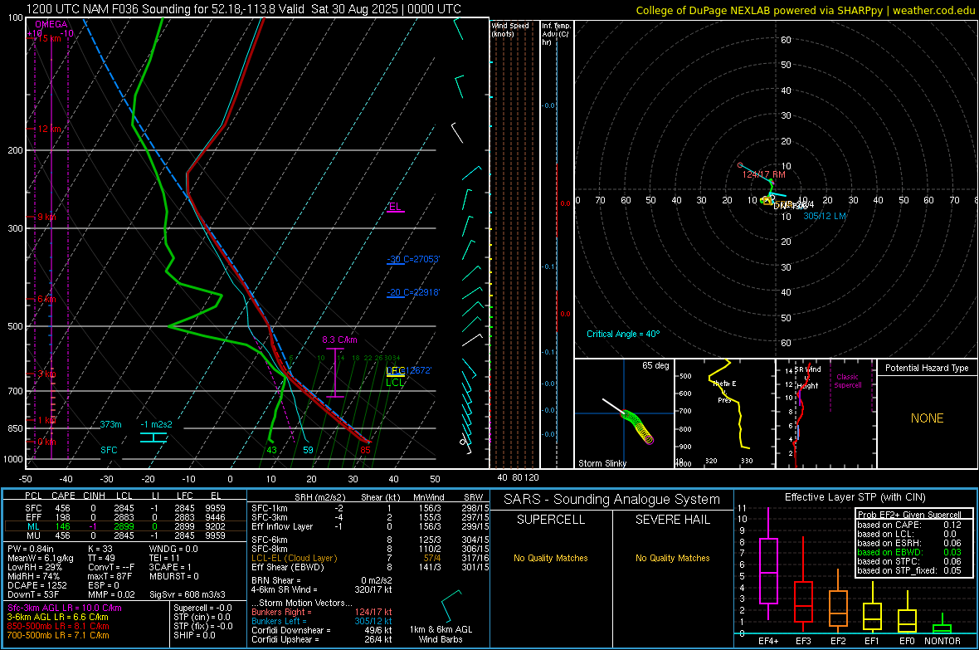Click the 'SR Wind v. Height' plot label
The width and height of the screenshot is (979, 650).
click(807, 378)
